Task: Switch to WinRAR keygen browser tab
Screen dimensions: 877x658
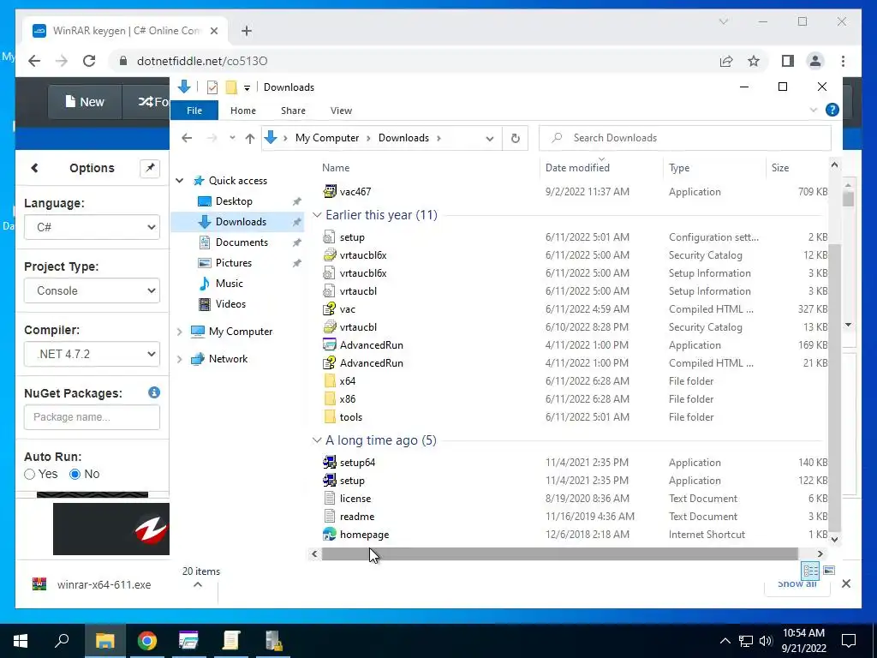Action: [x=125, y=31]
